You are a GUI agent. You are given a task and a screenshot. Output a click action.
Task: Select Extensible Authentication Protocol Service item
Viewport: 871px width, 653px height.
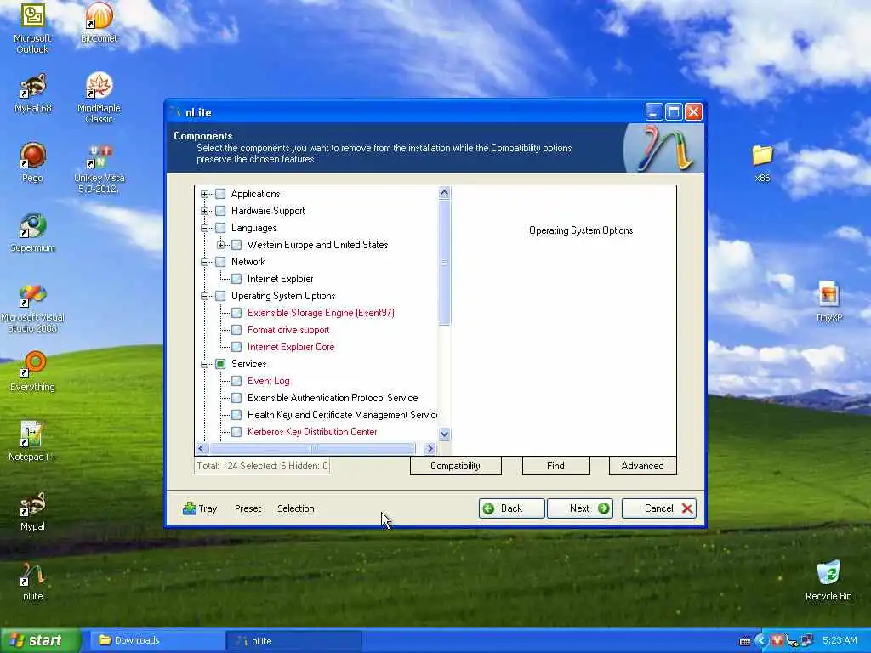point(333,398)
